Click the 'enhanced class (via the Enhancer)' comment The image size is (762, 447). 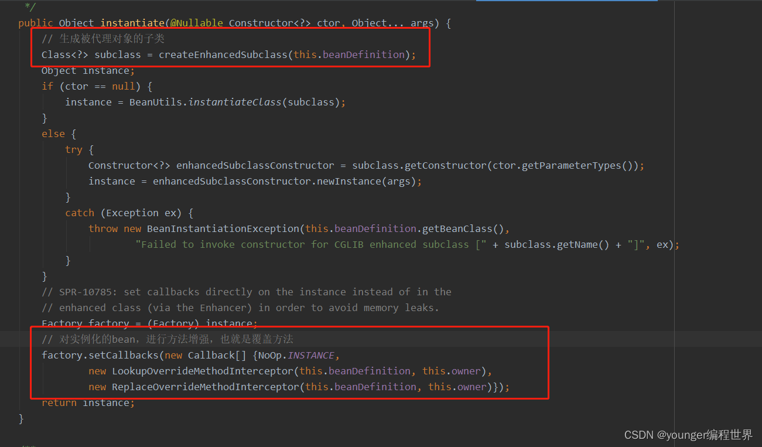240,308
